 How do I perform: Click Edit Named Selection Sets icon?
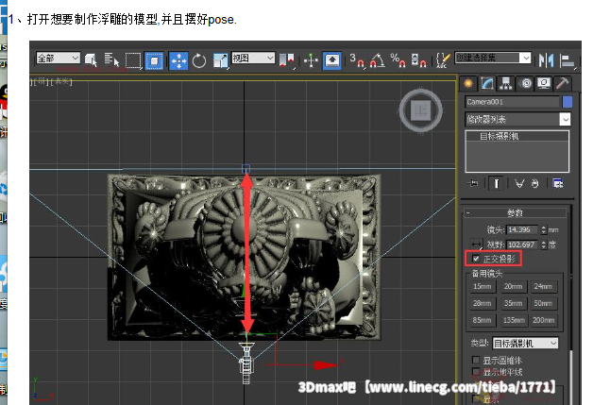[443, 60]
